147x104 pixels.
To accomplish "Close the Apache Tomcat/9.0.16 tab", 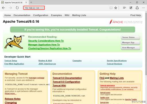I will pyautogui.click(x=26, y=3).
